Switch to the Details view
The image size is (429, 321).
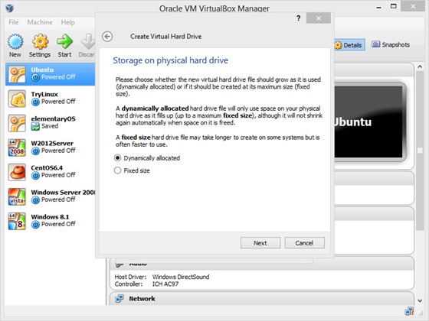point(349,45)
